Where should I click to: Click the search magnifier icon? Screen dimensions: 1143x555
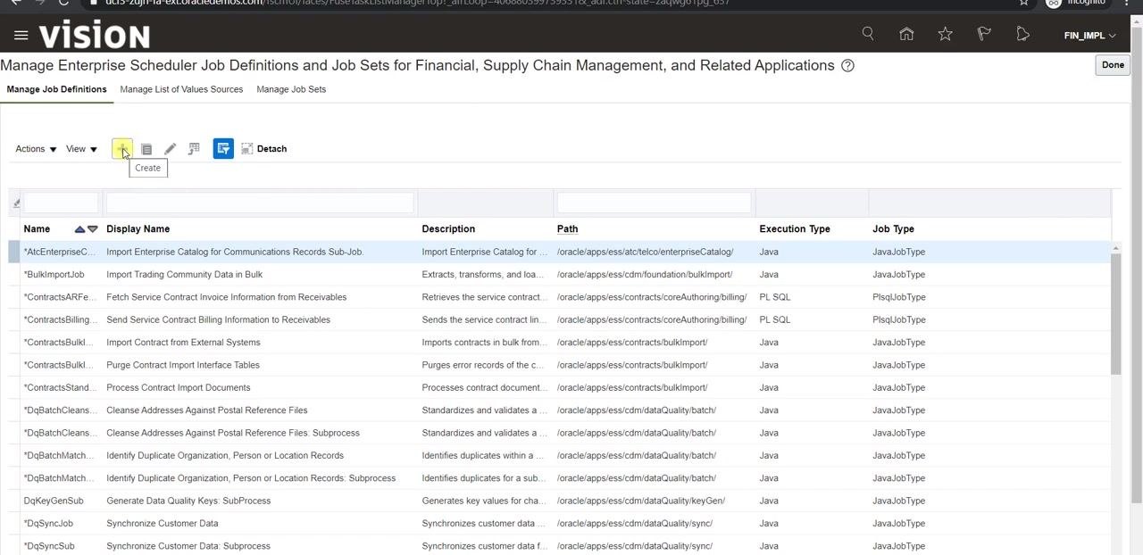click(868, 34)
